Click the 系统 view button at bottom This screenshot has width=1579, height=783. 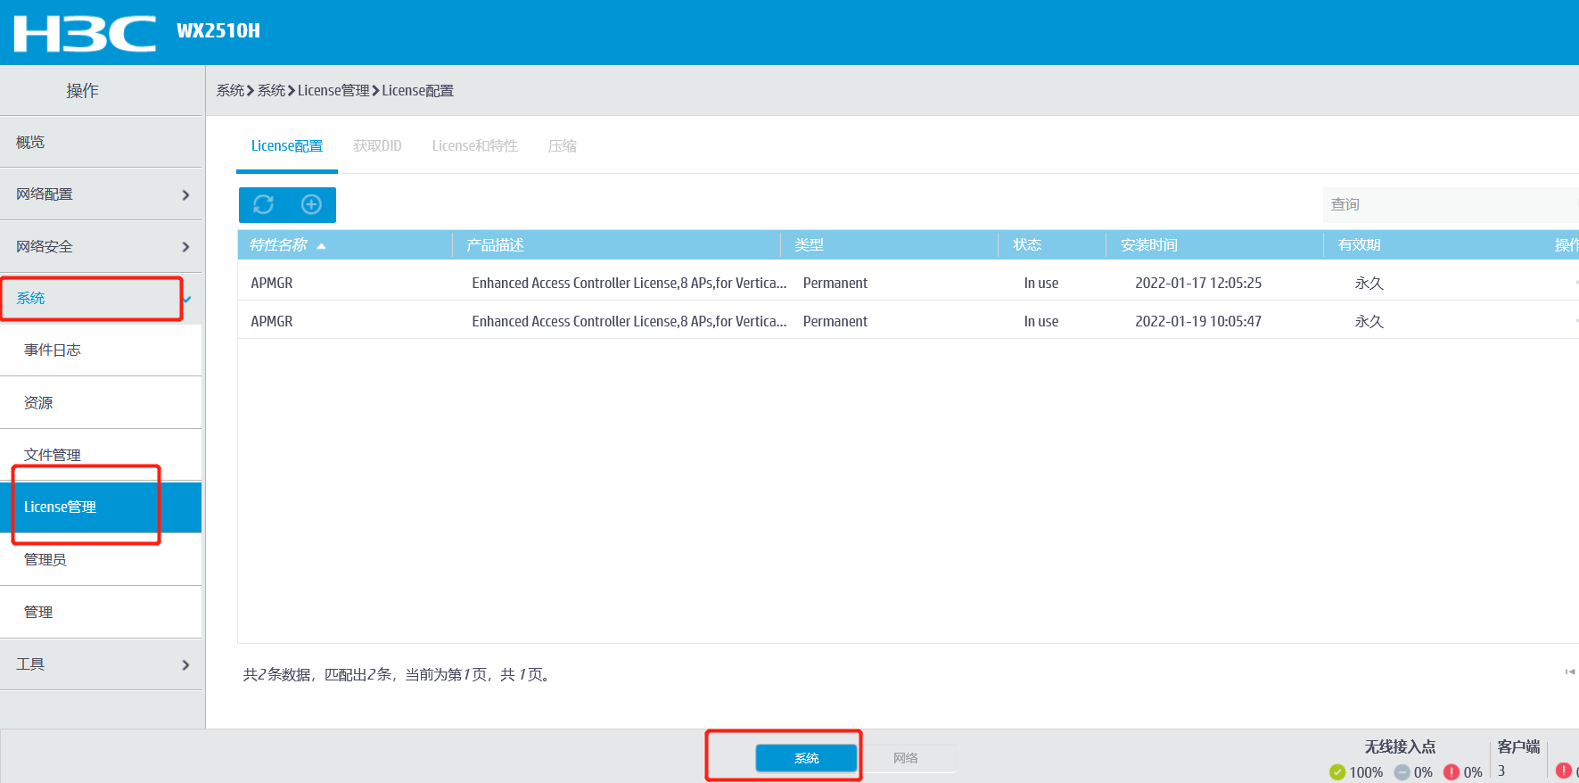pos(806,758)
